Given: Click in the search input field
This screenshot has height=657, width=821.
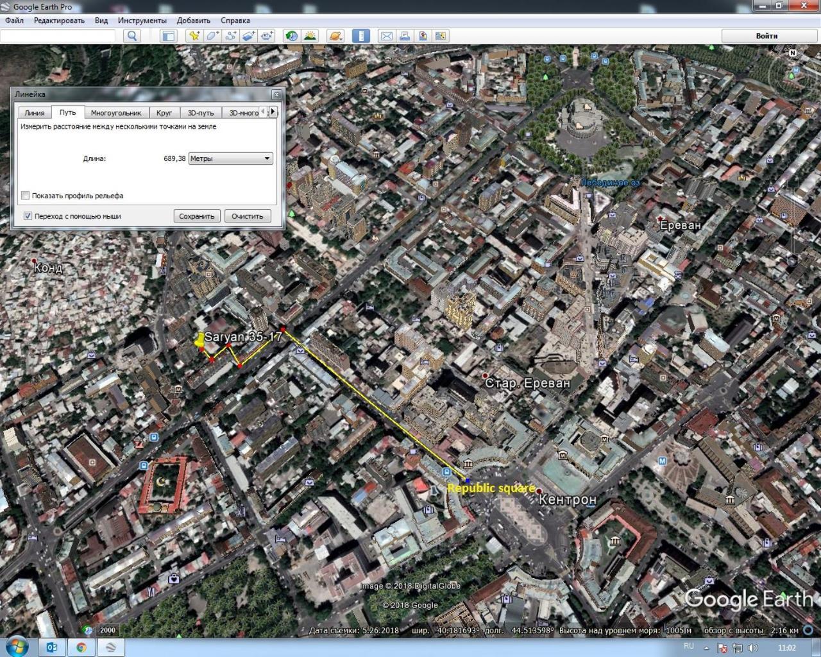Looking at the screenshot, I should 58,36.
